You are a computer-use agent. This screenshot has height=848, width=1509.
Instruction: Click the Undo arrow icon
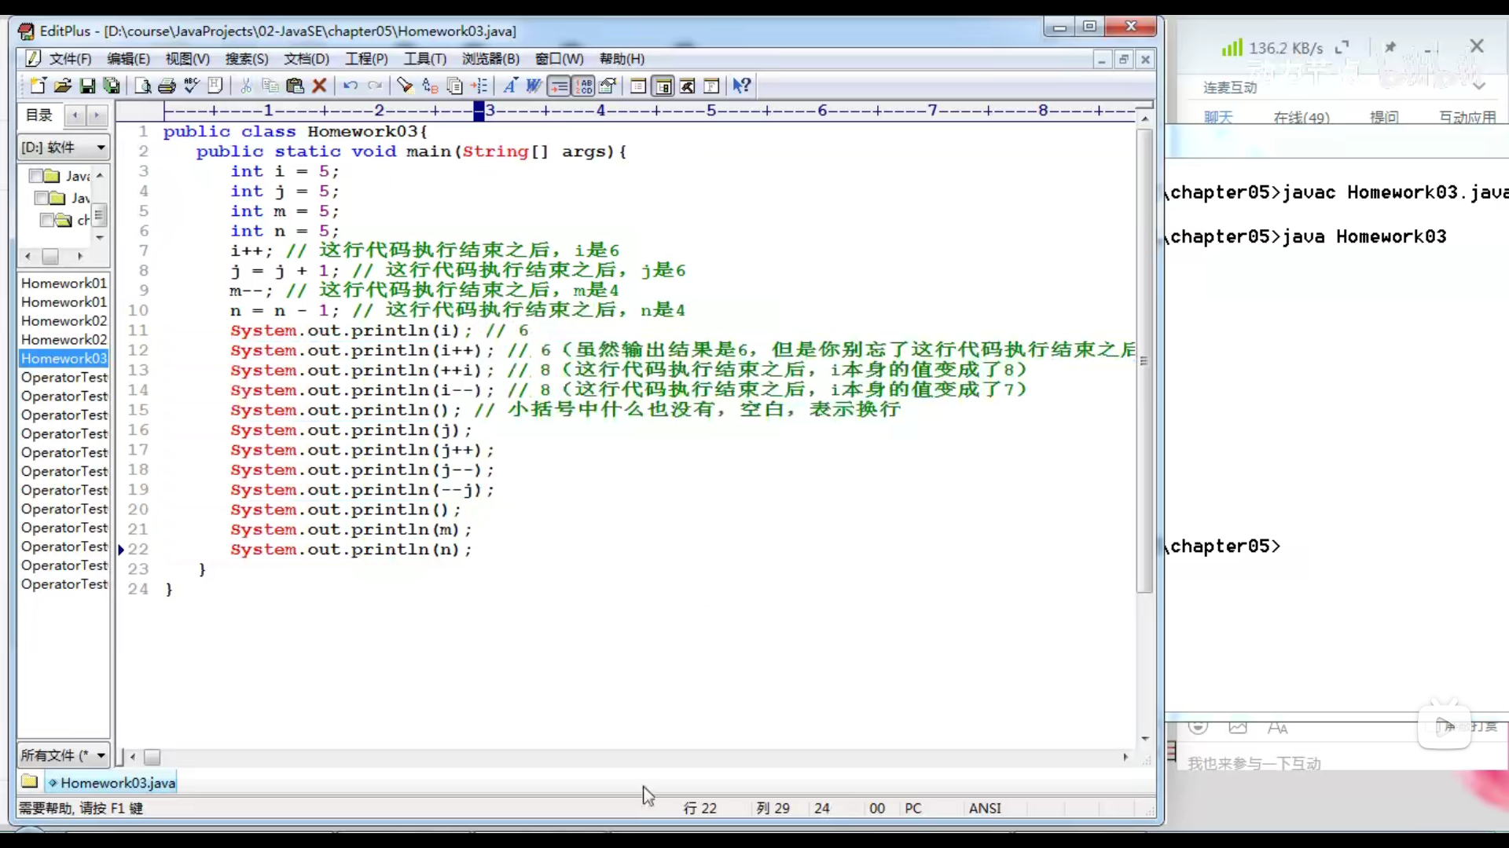[x=351, y=86]
